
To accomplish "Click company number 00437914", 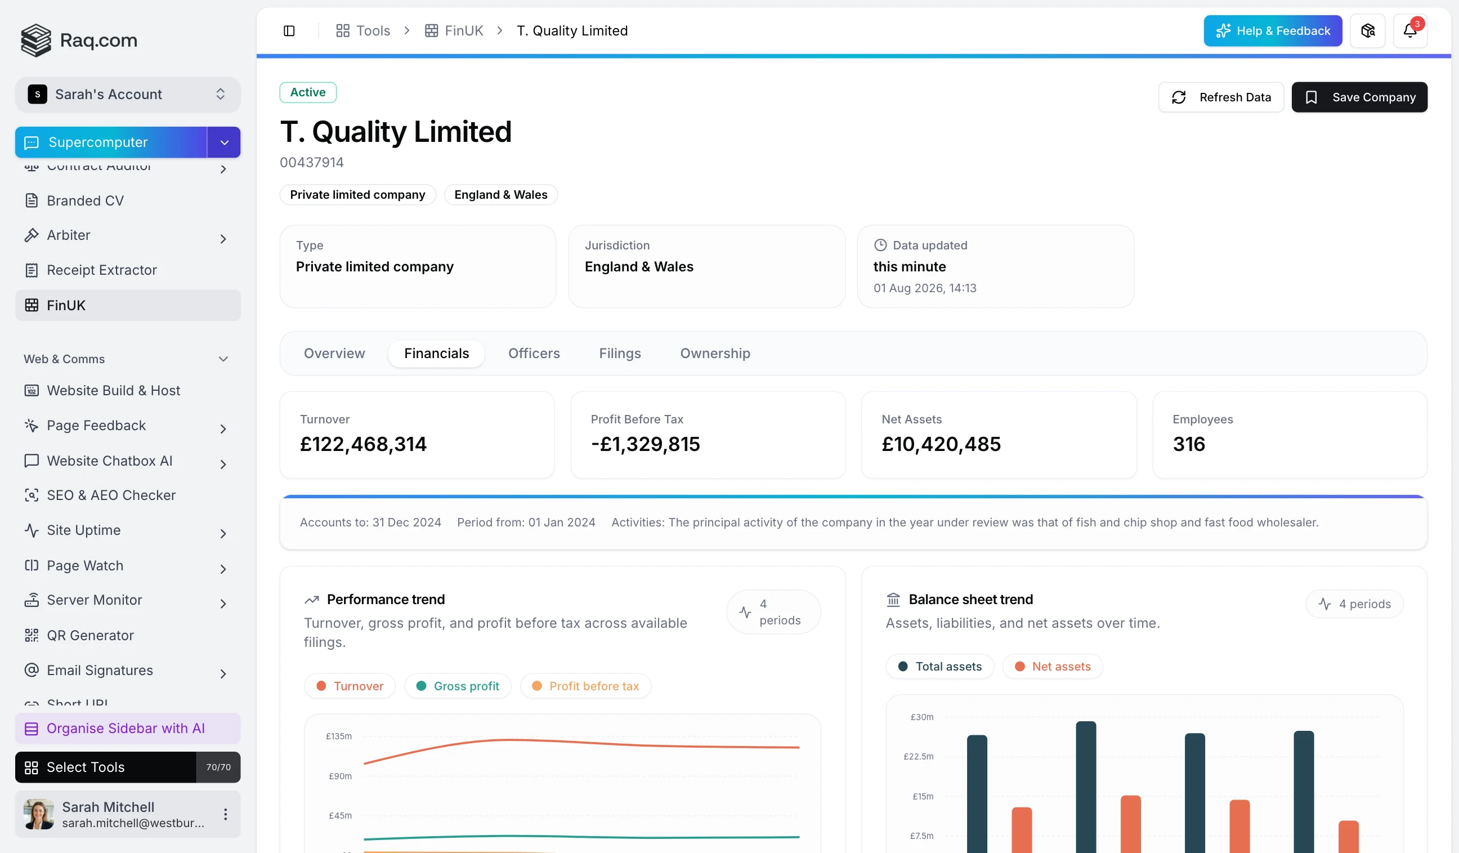I will click(311, 162).
